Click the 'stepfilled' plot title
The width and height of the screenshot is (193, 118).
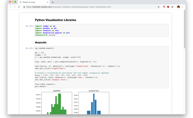coord(57,91)
